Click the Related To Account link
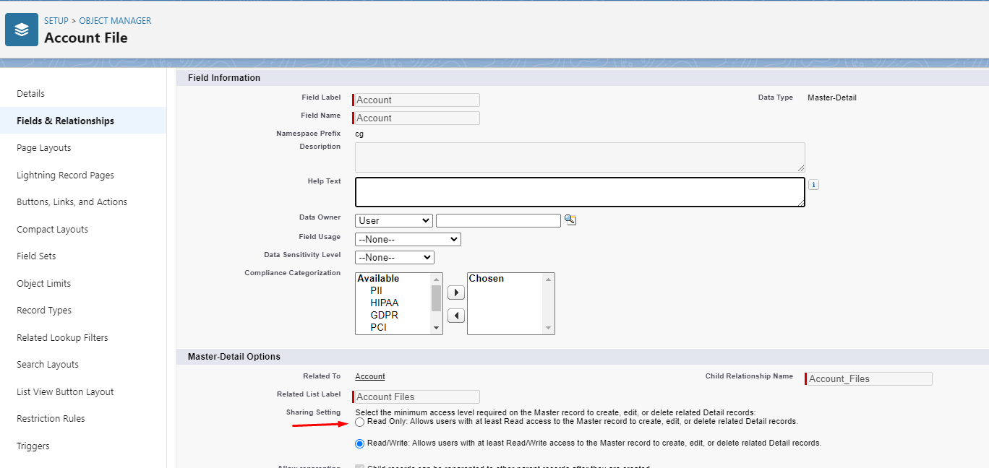The height and width of the screenshot is (468, 989). click(x=369, y=376)
